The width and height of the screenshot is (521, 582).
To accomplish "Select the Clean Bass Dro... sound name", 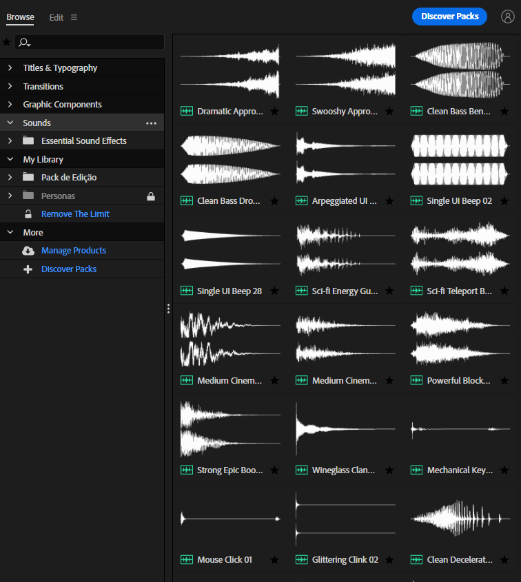I will 228,201.
